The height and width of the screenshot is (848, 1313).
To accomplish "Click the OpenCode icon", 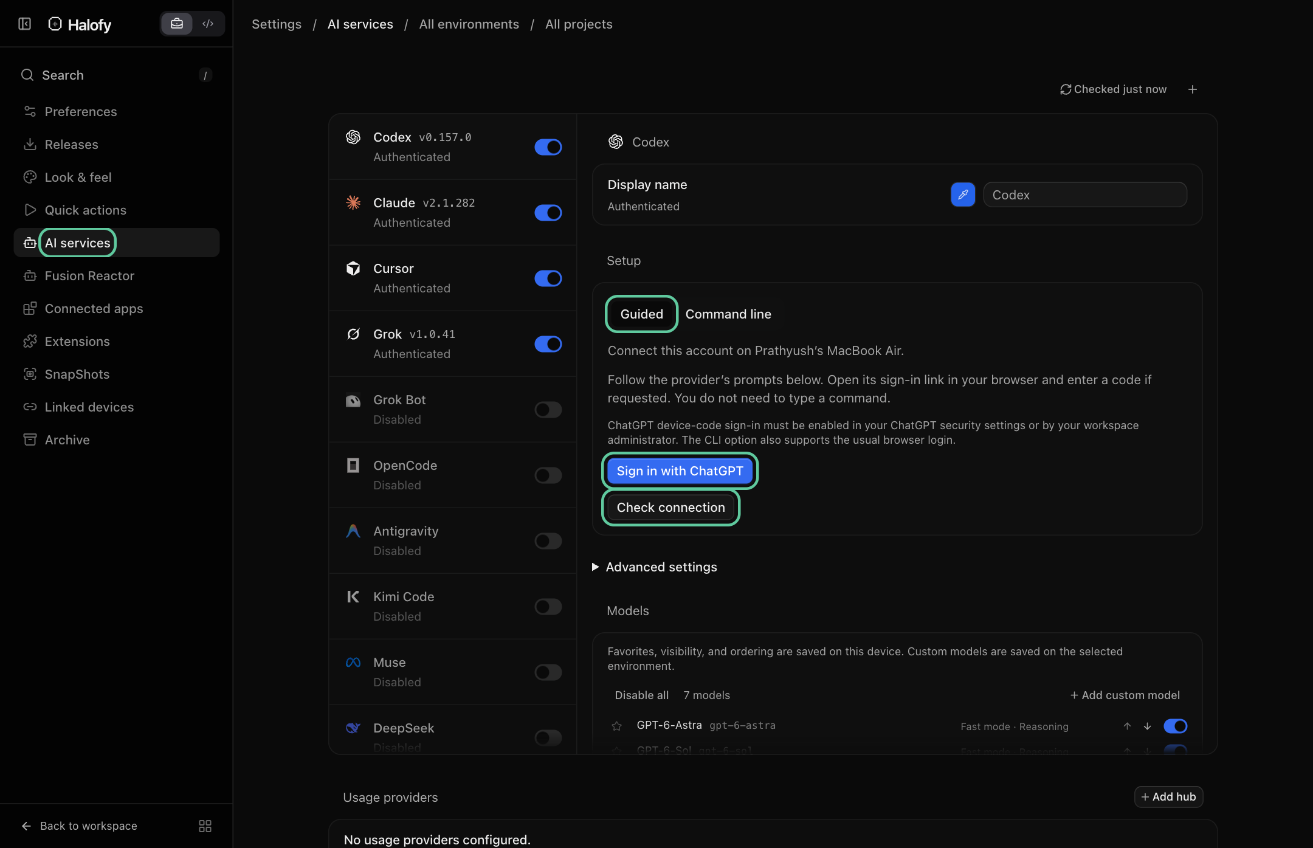I will click(x=353, y=465).
